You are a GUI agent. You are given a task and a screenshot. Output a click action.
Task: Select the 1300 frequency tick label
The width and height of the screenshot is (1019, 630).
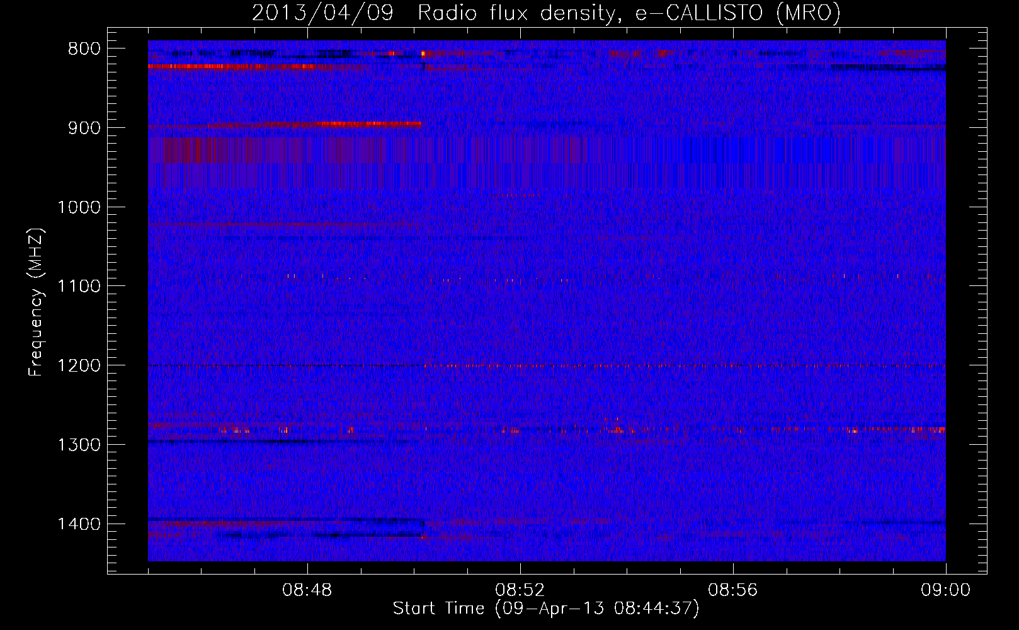pos(79,445)
